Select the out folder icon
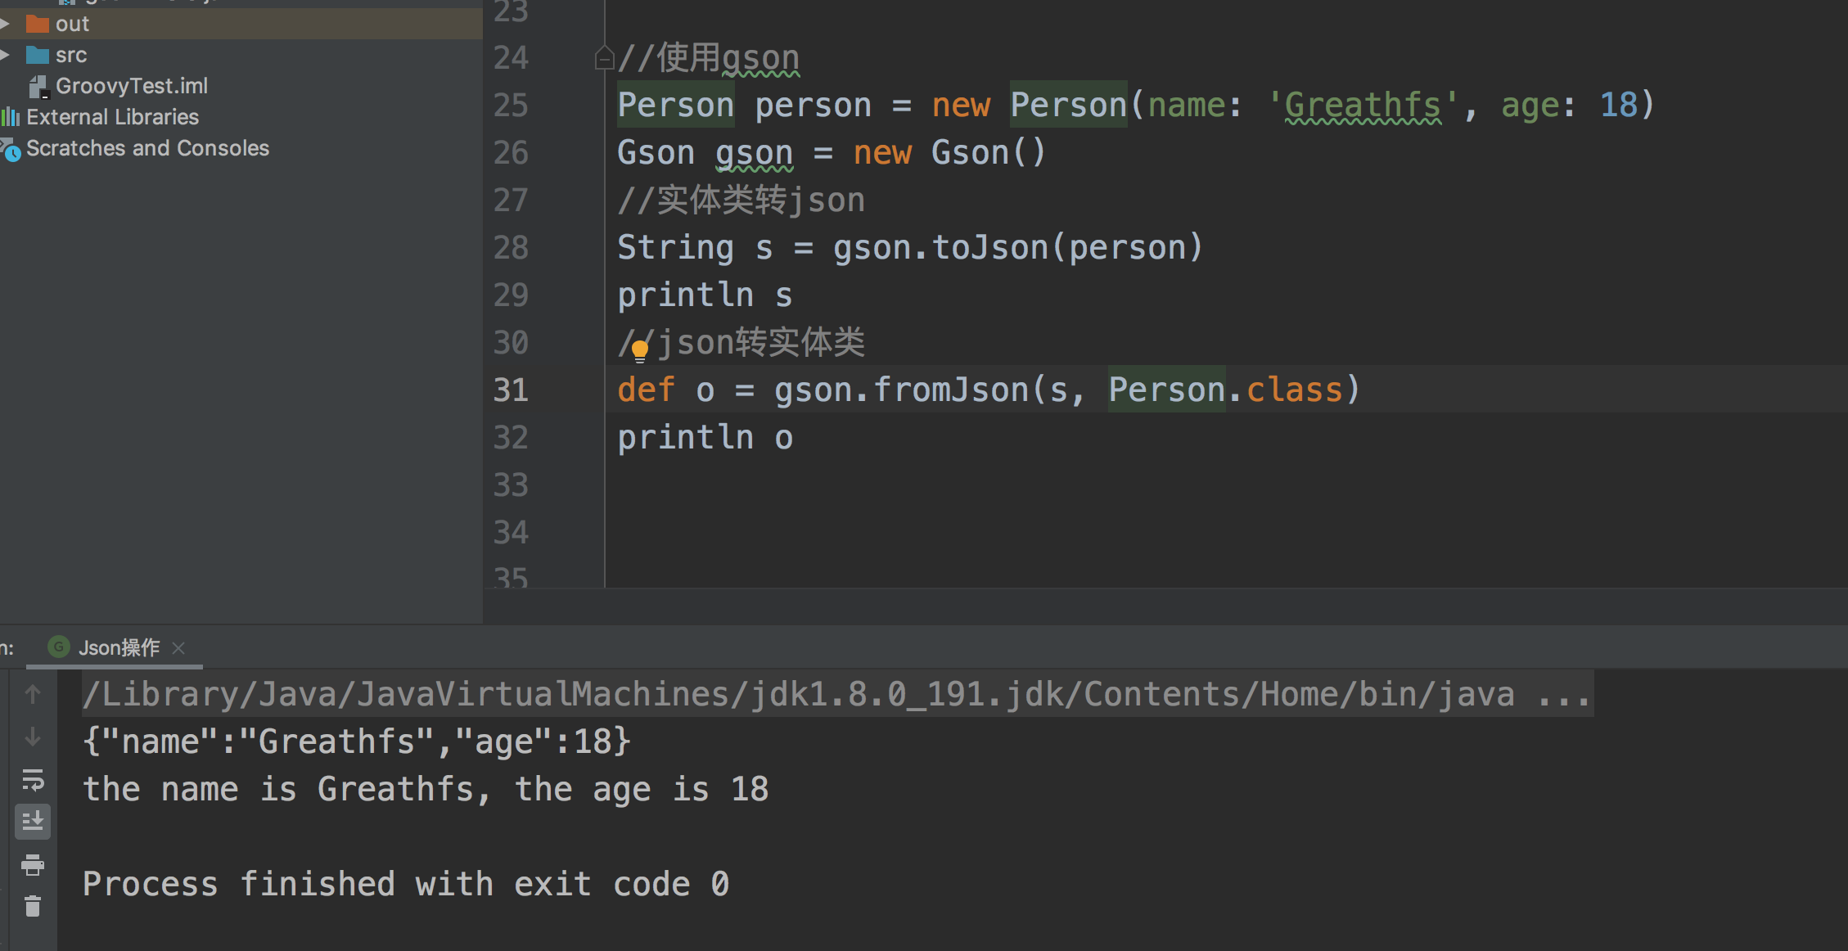 38,24
